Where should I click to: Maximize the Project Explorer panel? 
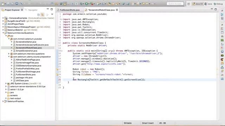point(52,9)
